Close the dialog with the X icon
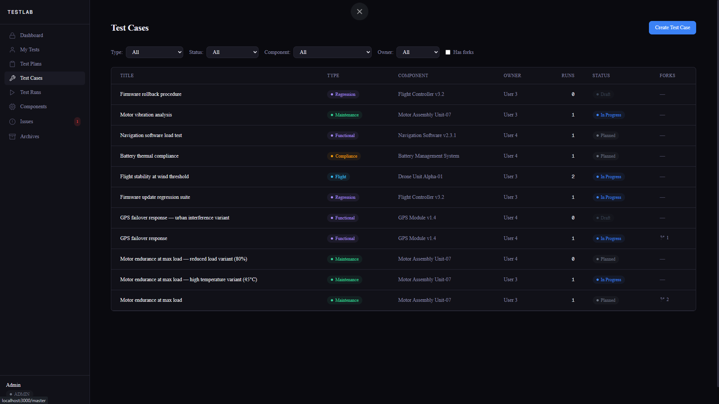 point(359,11)
